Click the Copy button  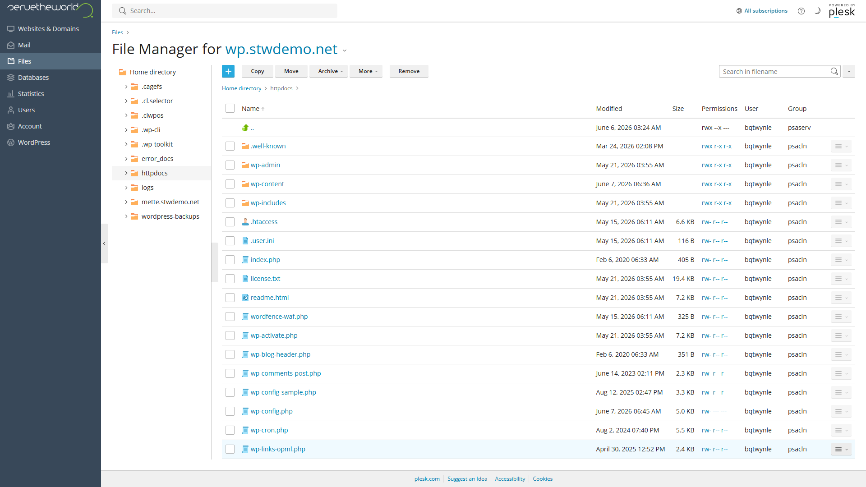point(258,71)
